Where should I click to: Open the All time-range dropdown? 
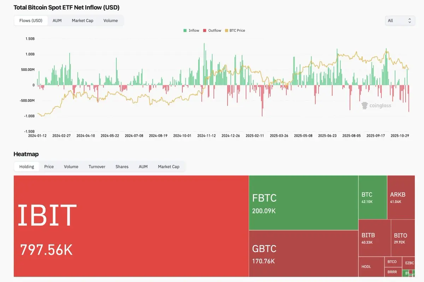pyautogui.click(x=400, y=20)
